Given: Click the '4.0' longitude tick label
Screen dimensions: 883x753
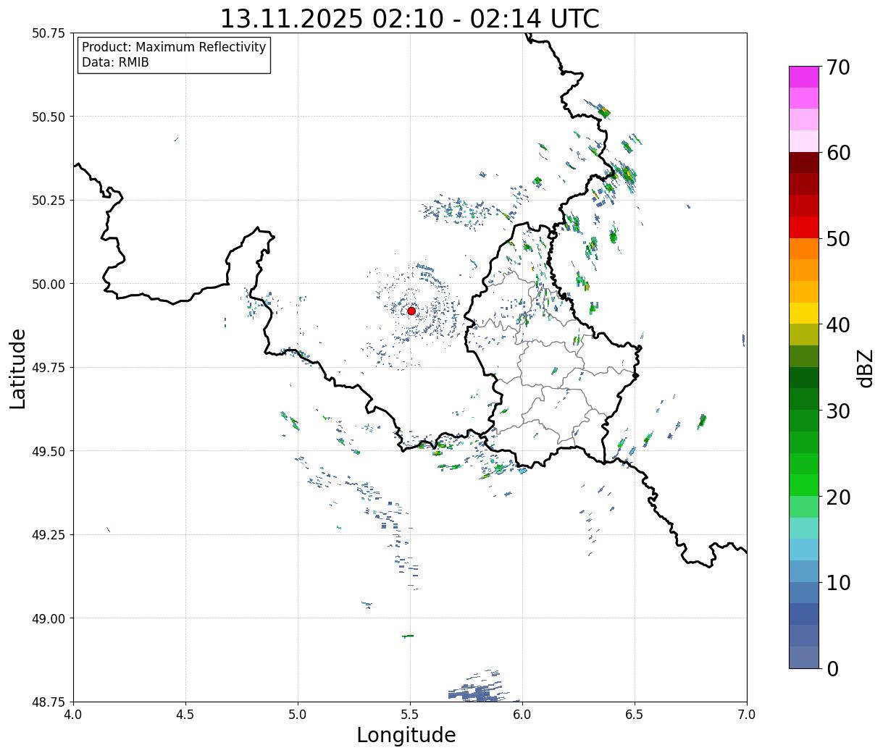Looking at the screenshot, I should pos(73,715).
